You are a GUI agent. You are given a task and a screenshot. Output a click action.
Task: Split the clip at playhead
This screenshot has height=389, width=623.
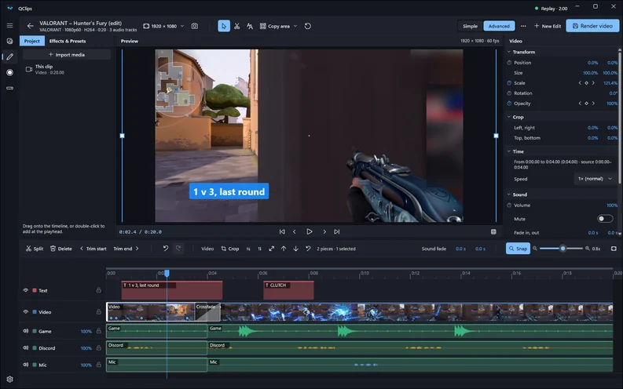35,249
